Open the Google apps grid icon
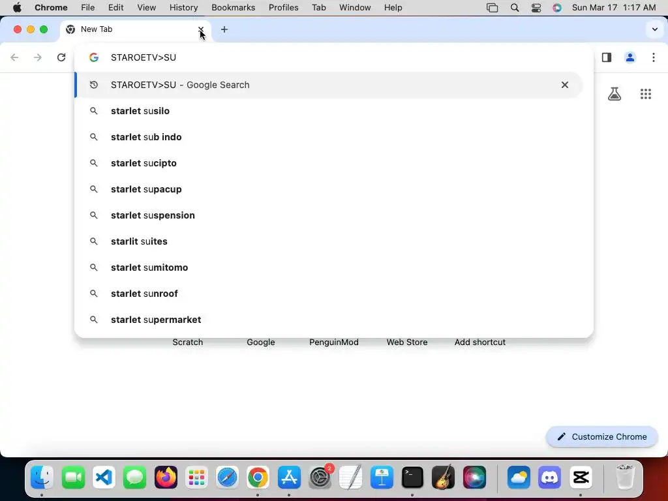The height and width of the screenshot is (501, 668). pos(646,94)
